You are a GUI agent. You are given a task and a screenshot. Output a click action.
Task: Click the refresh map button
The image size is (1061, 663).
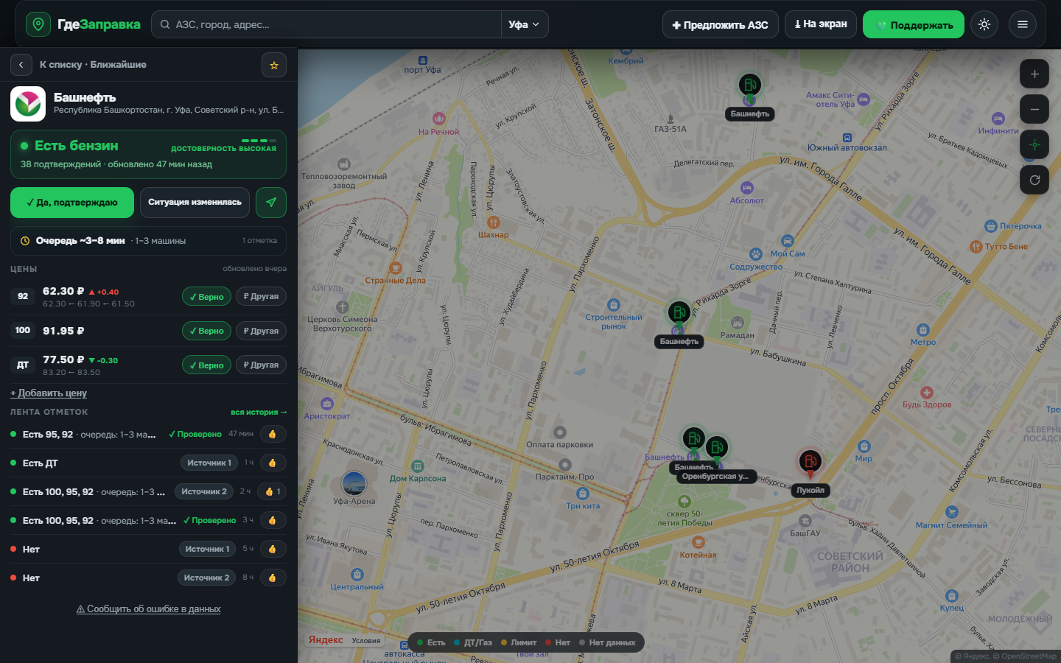click(1034, 180)
